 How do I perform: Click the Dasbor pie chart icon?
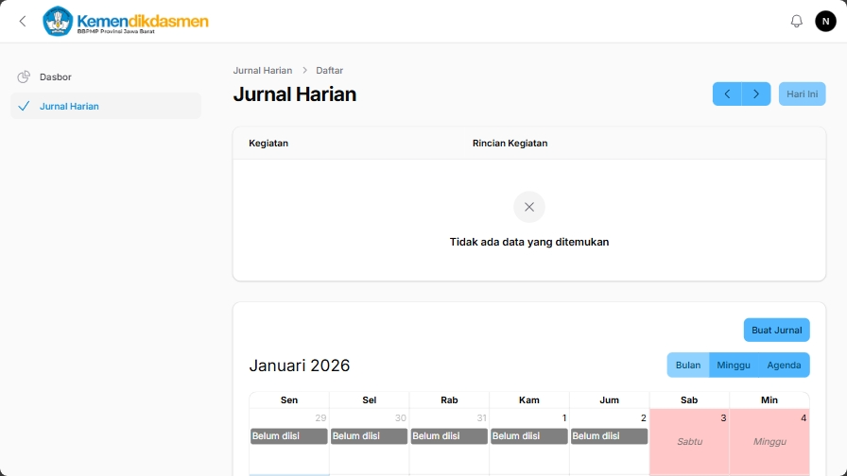click(x=24, y=76)
